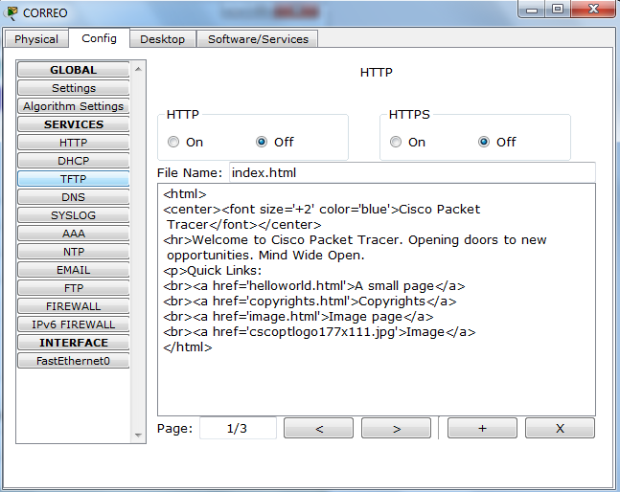Screen dimensions: 620x492
Task: Click the File Name field index.html
Action: tap(412, 172)
